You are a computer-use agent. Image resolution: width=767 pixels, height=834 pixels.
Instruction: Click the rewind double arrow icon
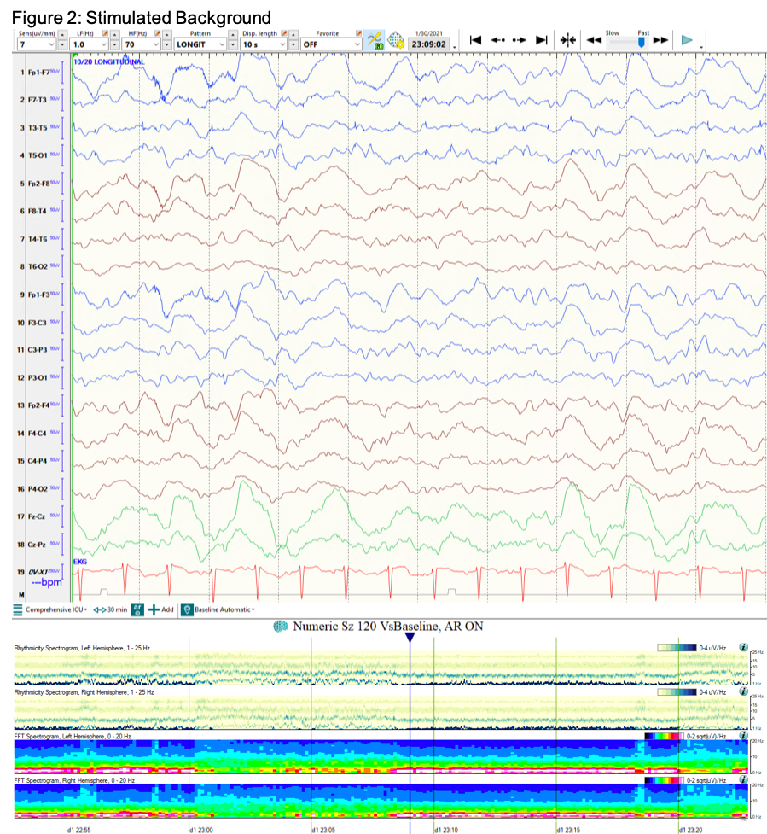594,40
